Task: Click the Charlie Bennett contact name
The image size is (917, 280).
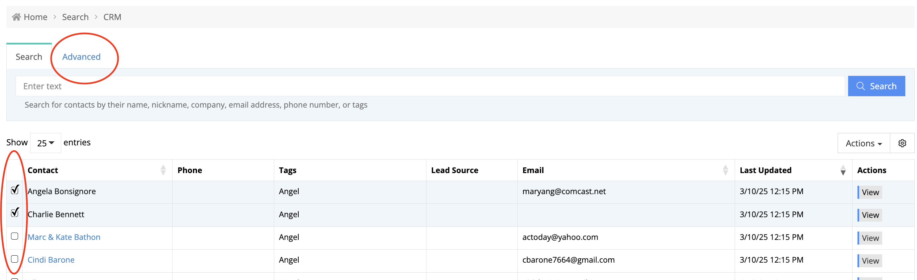Action: point(56,214)
